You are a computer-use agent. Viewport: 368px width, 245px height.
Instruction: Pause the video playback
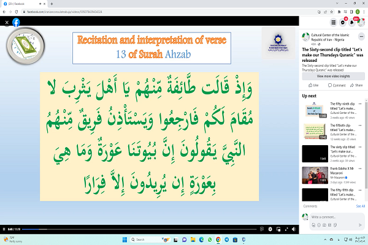coord(4,229)
